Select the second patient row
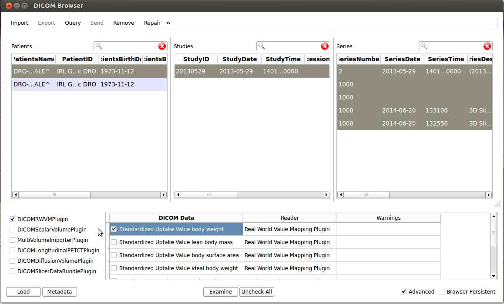 [x=89, y=84]
